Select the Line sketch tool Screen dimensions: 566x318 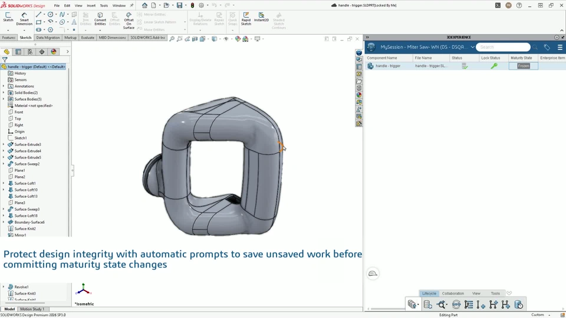click(39, 14)
